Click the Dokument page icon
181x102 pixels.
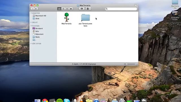pyautogui.click(x=34, y=34)
